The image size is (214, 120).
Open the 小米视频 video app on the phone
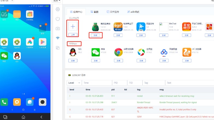point(43,42)
